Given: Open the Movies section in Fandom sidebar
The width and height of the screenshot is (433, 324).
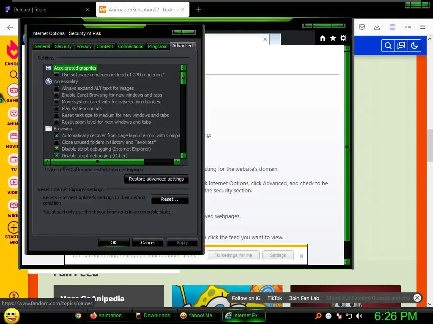Looking at the screenshot, I should point(13,139).
